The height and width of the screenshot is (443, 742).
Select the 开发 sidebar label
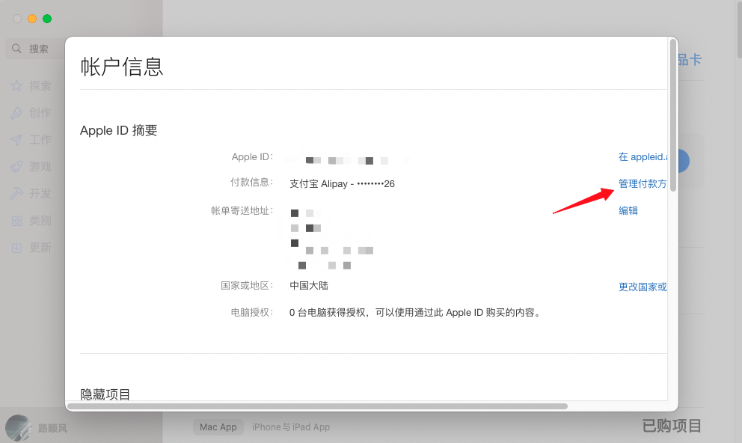40,194
